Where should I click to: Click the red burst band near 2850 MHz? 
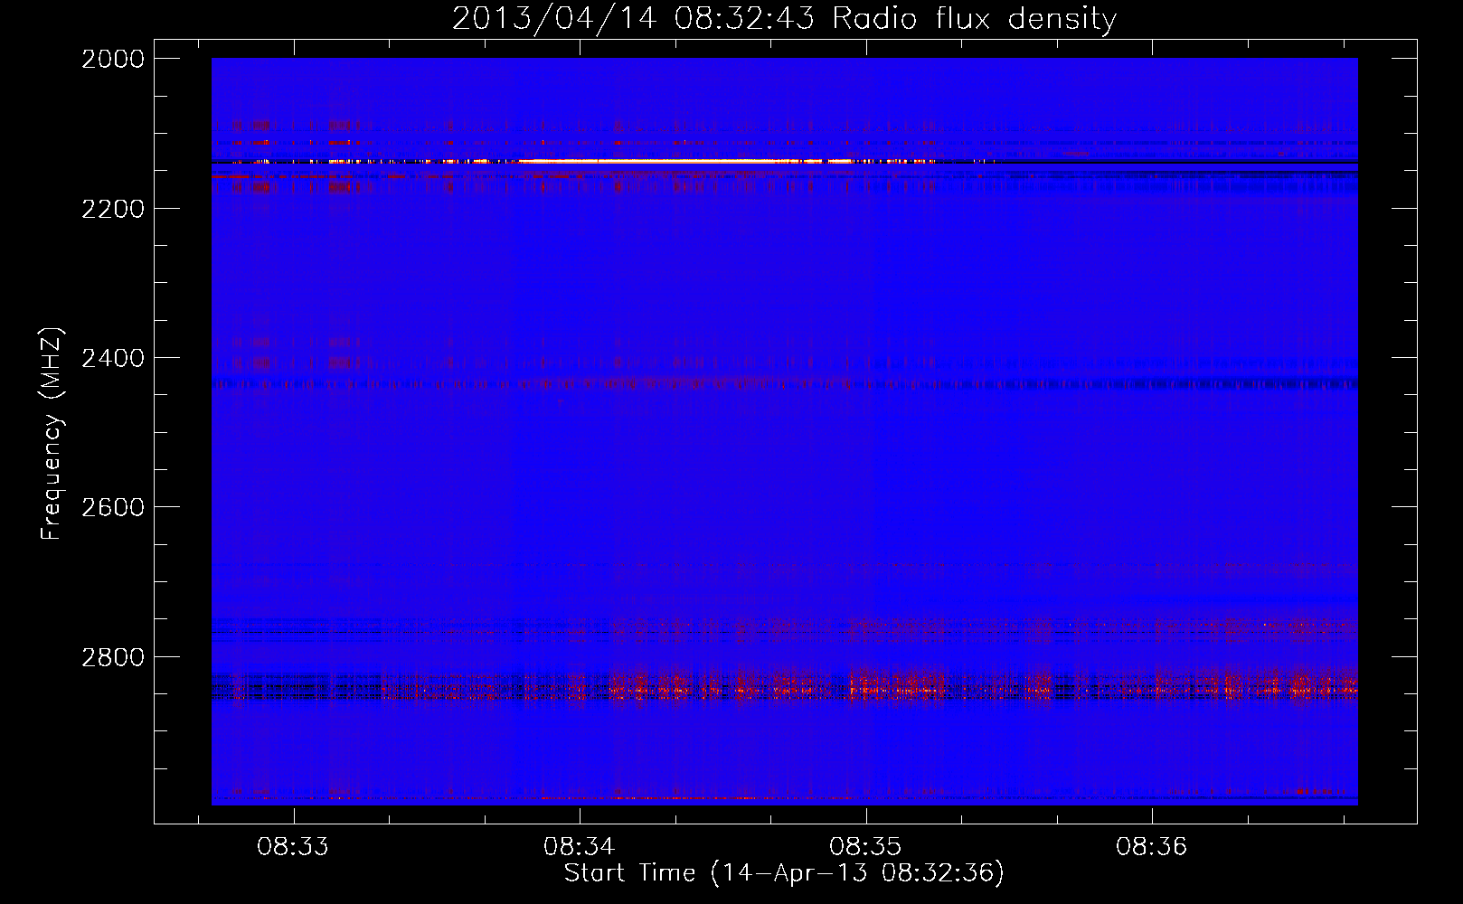tap(785, 687)
